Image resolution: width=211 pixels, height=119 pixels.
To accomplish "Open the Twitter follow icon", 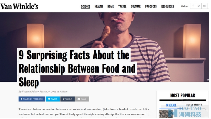I will pyautogui.click(x=199, y=6).
